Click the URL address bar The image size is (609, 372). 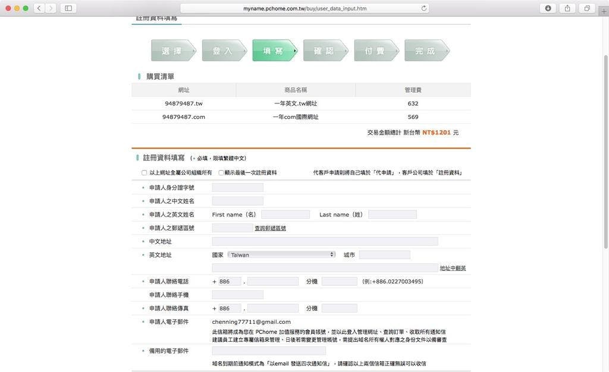pos(305,8)
